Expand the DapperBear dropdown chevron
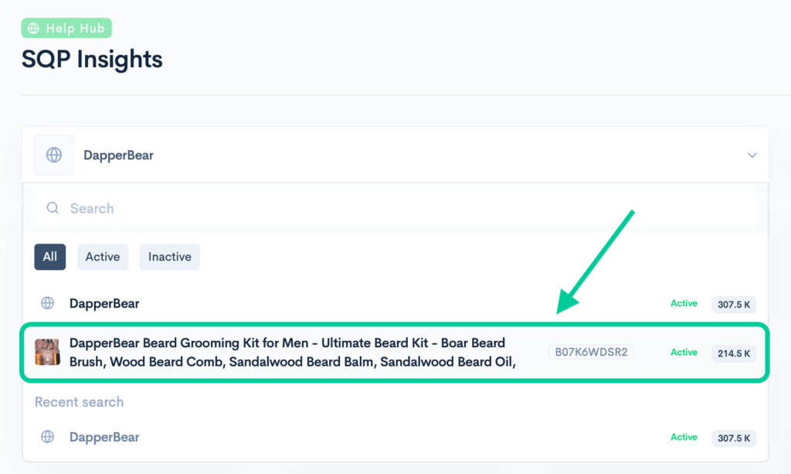Screen dimensions: 791x474 (x=752, y=155)
